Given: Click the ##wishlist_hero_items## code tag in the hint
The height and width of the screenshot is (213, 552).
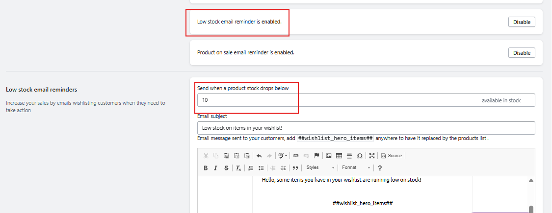Looking at the screenshot, I should (x=335, y=139).
